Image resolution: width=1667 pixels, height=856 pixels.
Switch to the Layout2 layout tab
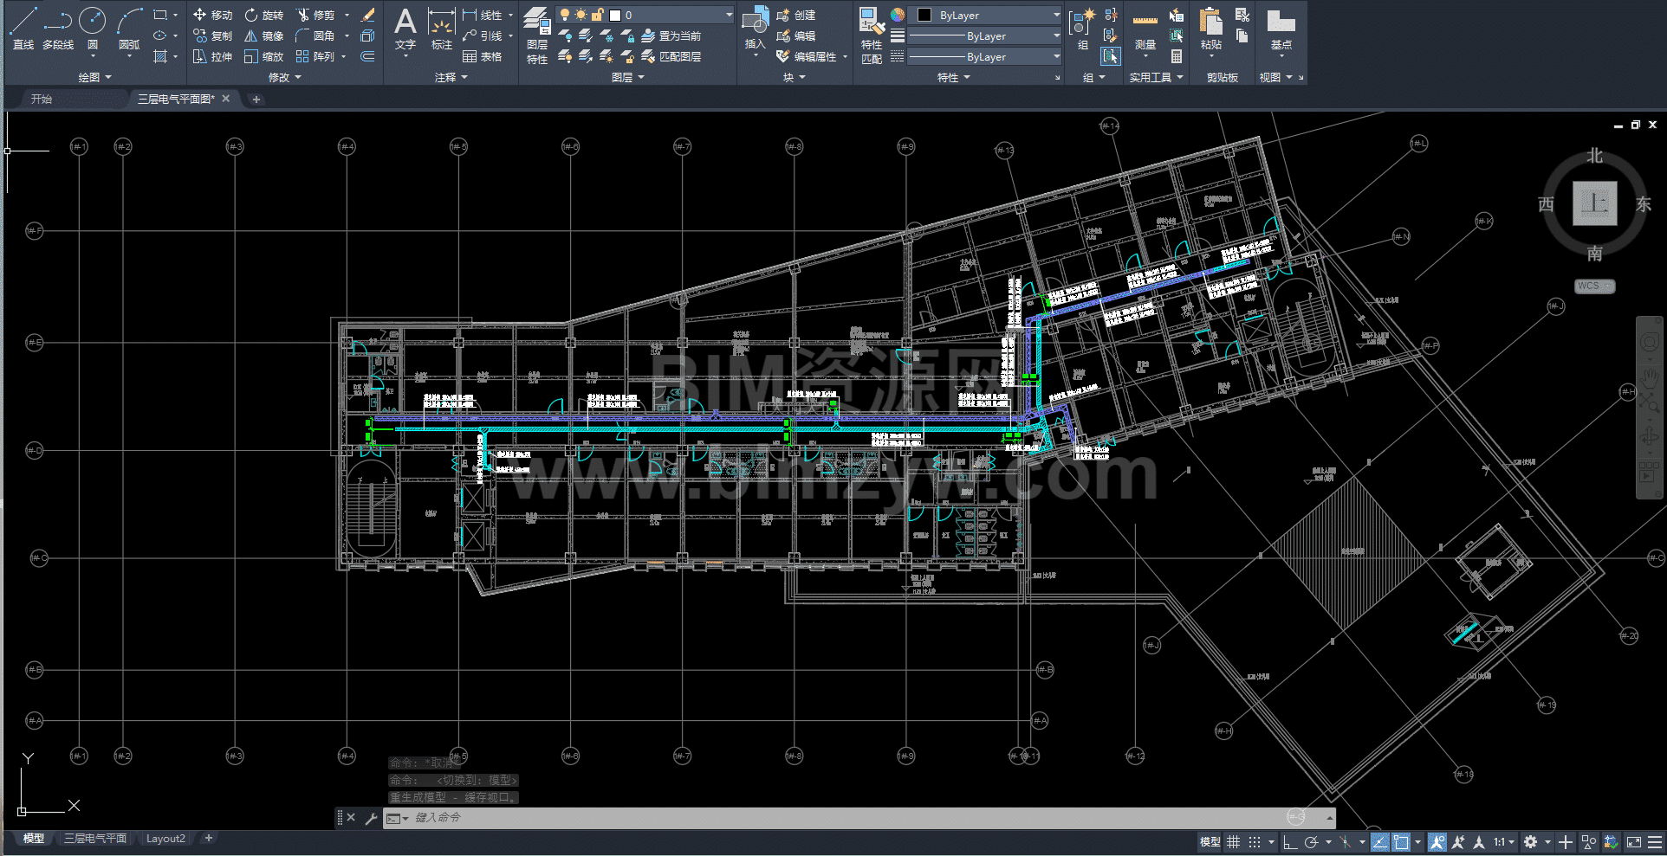click(x=165, y=839)
